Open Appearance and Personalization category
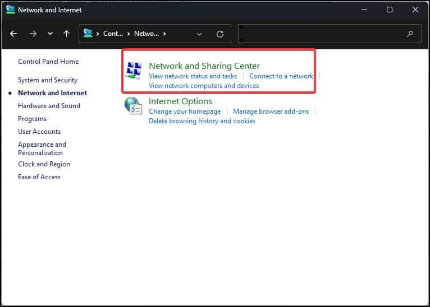 [x=42, y=148]
